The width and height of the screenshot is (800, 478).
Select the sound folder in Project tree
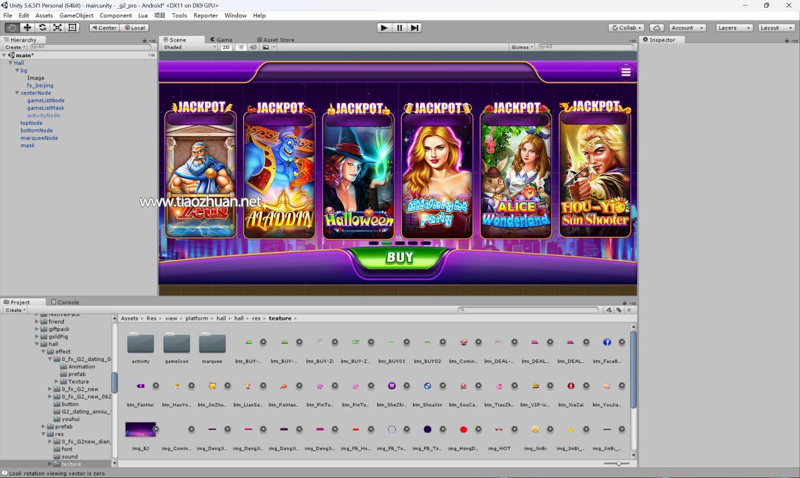pyautogui.click(x=69, y=456)
